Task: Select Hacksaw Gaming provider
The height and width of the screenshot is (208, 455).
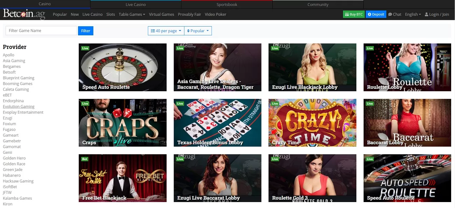Action: [x=18, y=181]
